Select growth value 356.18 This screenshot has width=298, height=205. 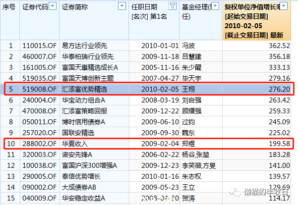pyautogui.click(x=279, y=56)
